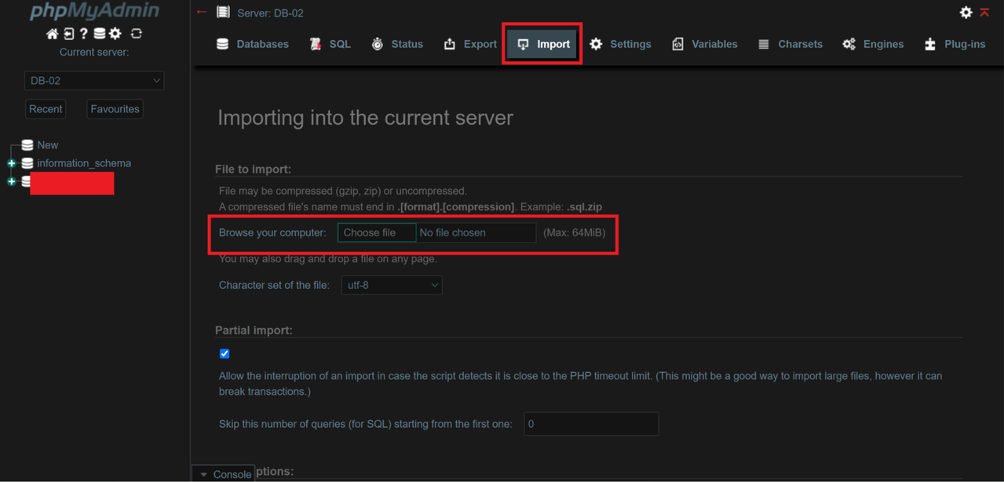Click the 'Partial import:' section label
The image size is (1004, 482).
254,330
